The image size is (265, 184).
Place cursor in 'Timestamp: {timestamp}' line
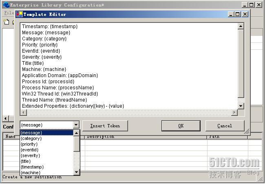[x=50, y=27]
